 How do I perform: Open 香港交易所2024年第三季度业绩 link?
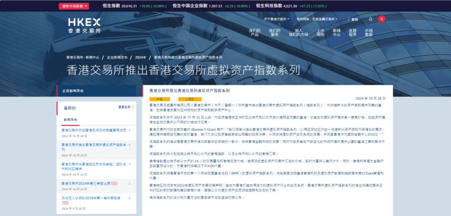[86, 184]
